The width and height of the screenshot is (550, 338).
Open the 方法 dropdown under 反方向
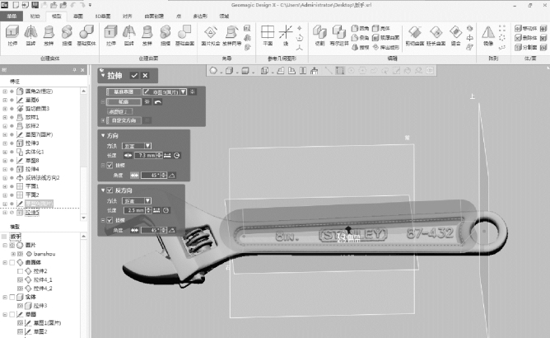pos(147,201)
